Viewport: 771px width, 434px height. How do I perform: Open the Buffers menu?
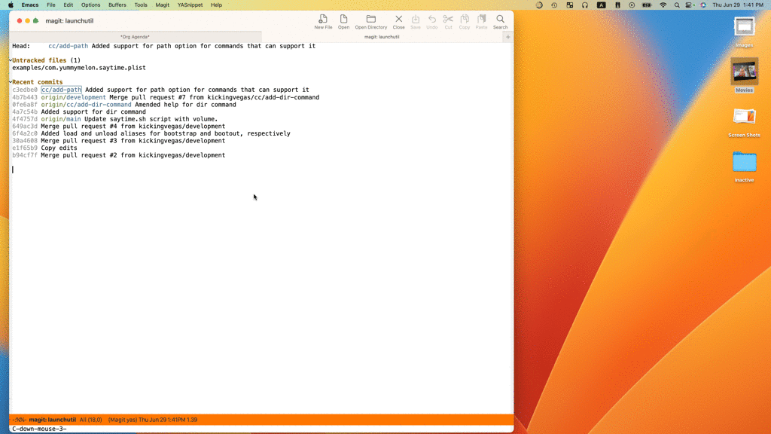point(117,5)
